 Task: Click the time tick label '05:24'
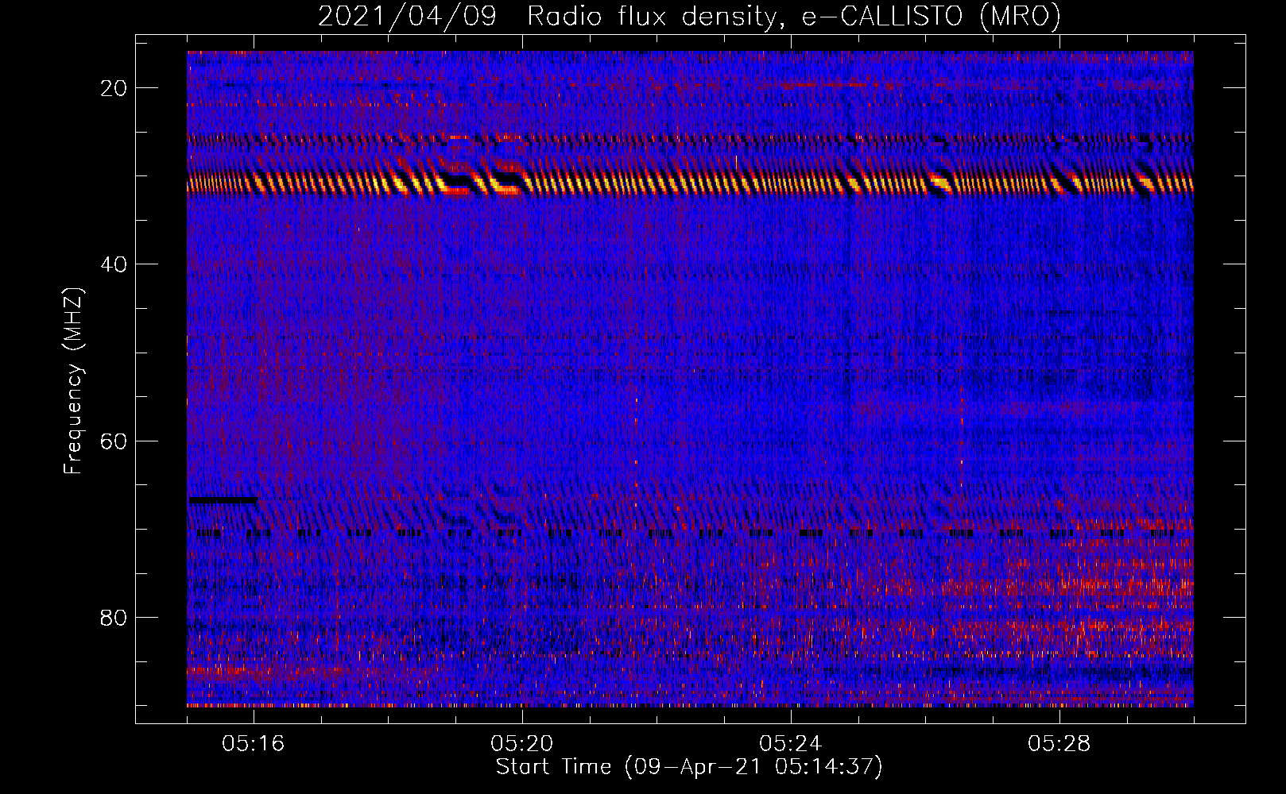coord(791,744)
